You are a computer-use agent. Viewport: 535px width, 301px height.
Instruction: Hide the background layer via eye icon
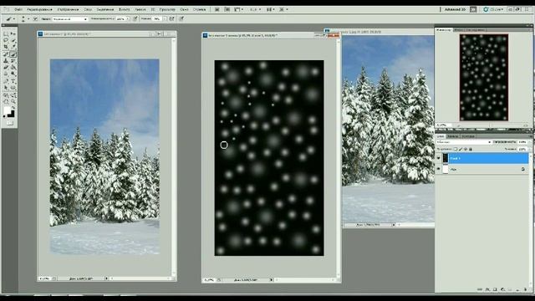point(438,169)
